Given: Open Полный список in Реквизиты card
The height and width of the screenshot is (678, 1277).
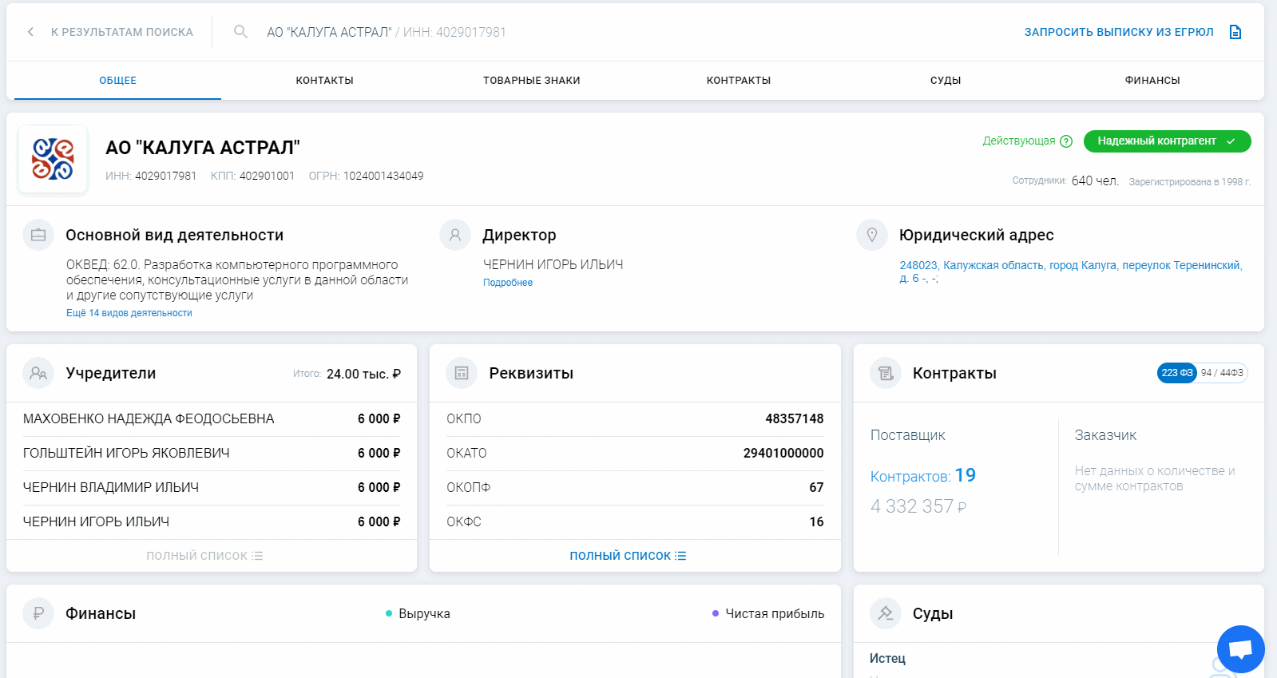Looking at the screenshot, I should point(628,556).
